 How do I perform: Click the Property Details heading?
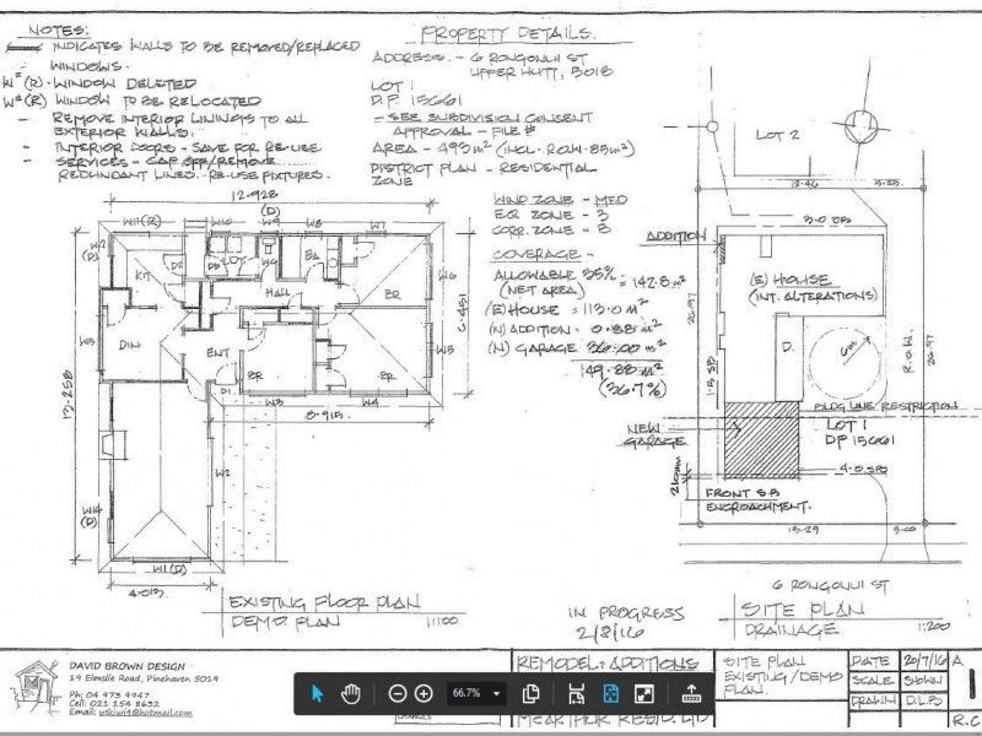click(507, 35)
